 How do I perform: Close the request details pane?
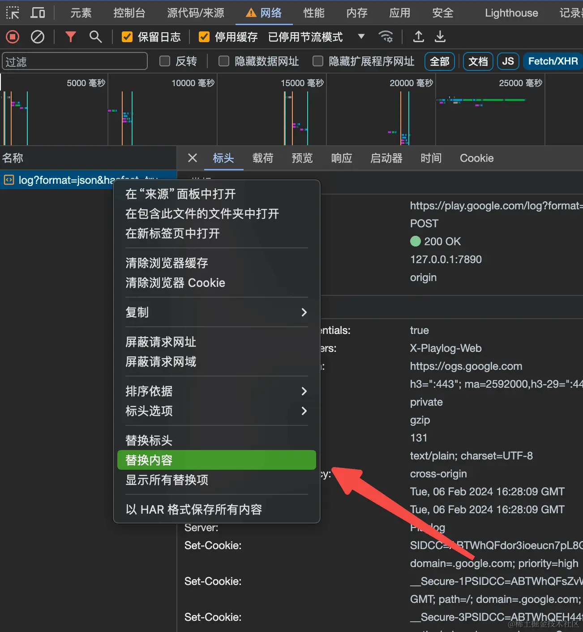click(193, 158)
